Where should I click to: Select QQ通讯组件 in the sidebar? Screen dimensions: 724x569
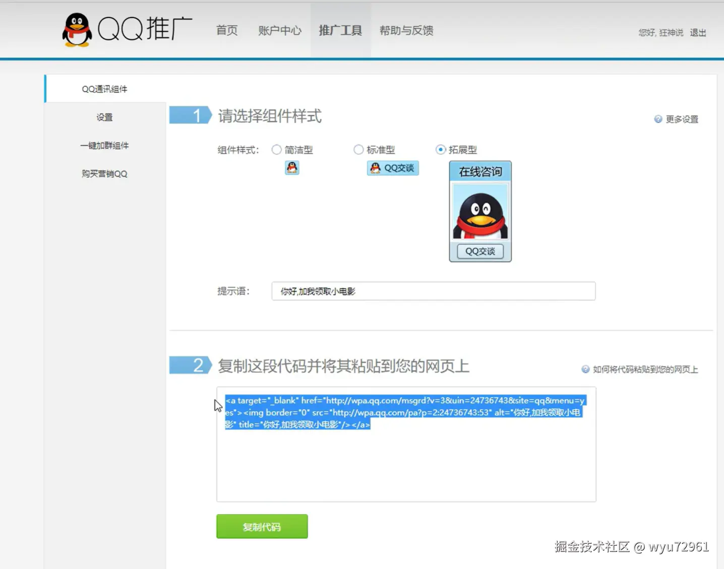105,89
